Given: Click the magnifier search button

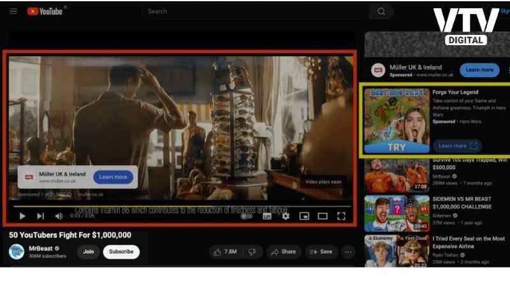Looking at the screenshot, I should [x=381, y=11].
